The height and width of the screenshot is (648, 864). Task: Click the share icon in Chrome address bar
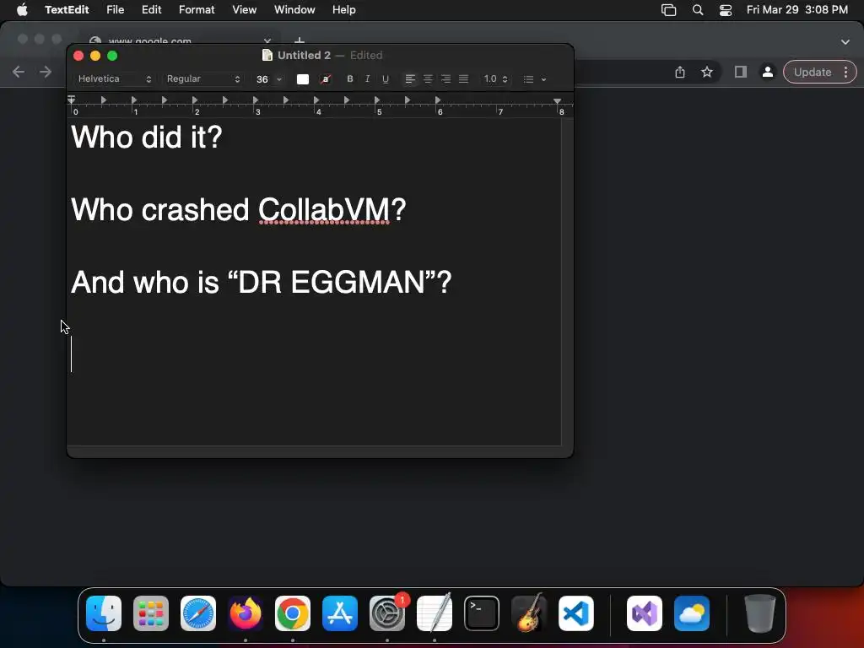[680, 73]
